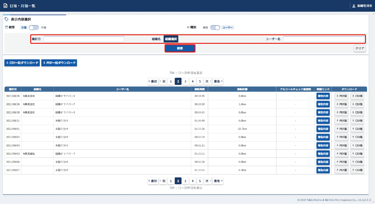Click the tag icon next to 表示内容選択
This screenshot has height=204, width=375.
pyautogui.click(x=7, y=19)
